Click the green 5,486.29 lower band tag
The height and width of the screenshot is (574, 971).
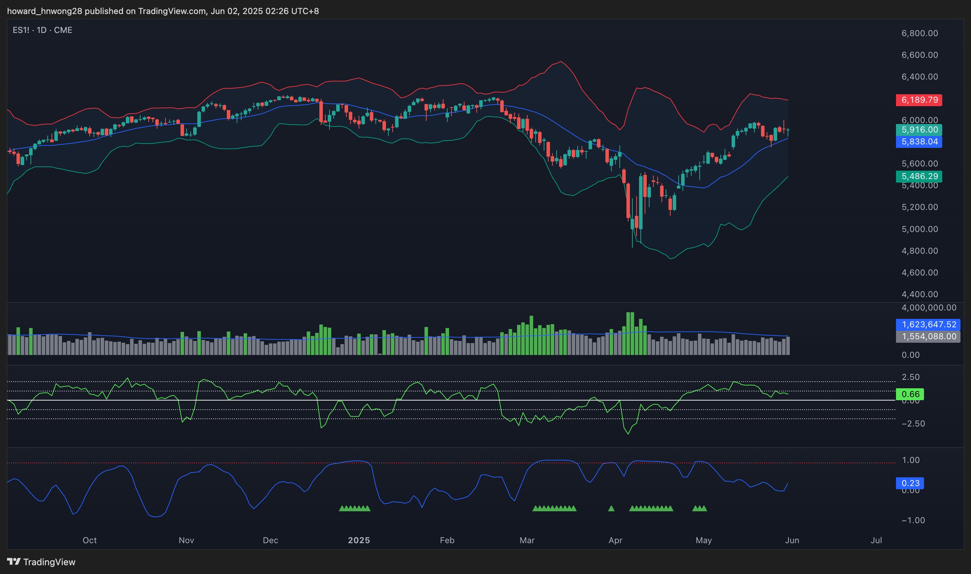tap(919, 176)
